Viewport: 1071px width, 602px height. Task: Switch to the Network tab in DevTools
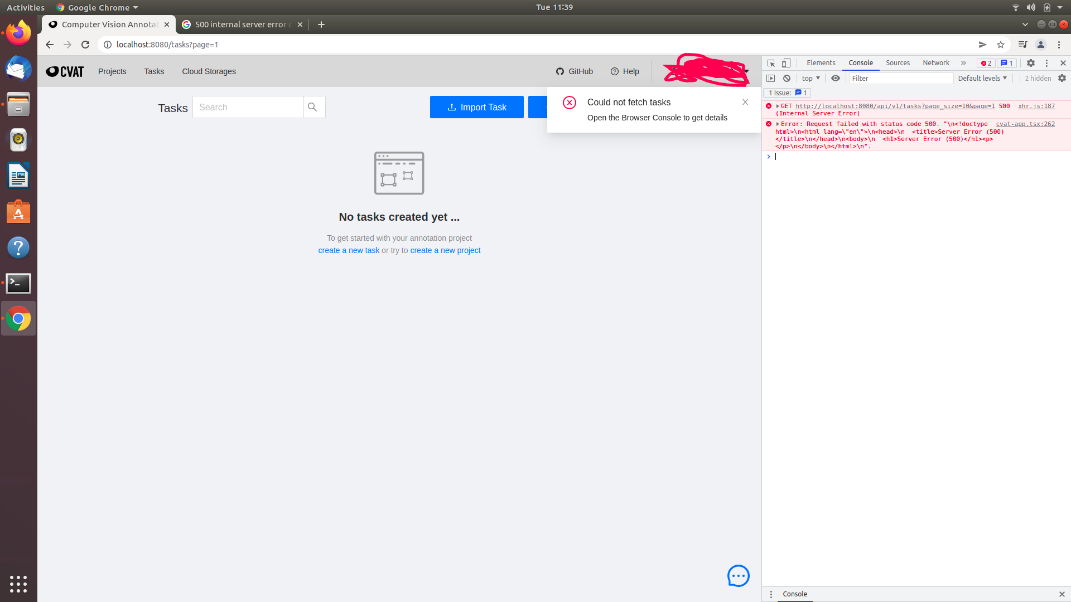936,63
